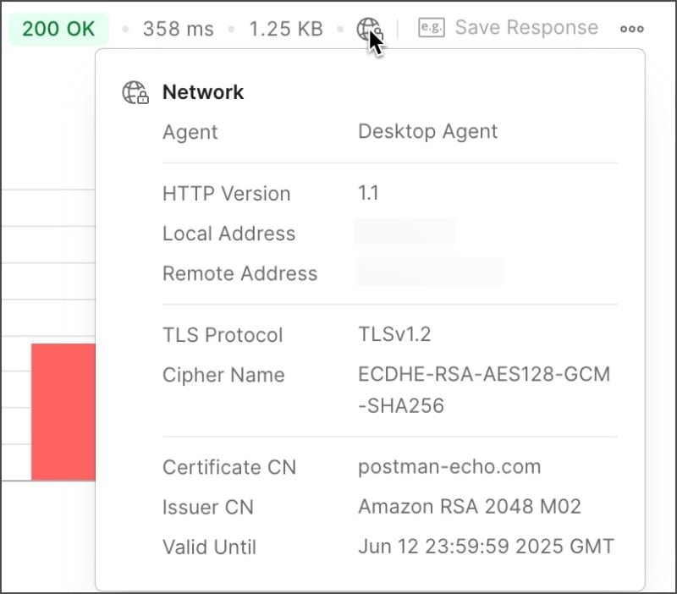Screen dimensions: 677x594
Task: Click the ECDHE-RSA-AES128-GCM-SHA256 cipher name
Action: coord(484,390)
